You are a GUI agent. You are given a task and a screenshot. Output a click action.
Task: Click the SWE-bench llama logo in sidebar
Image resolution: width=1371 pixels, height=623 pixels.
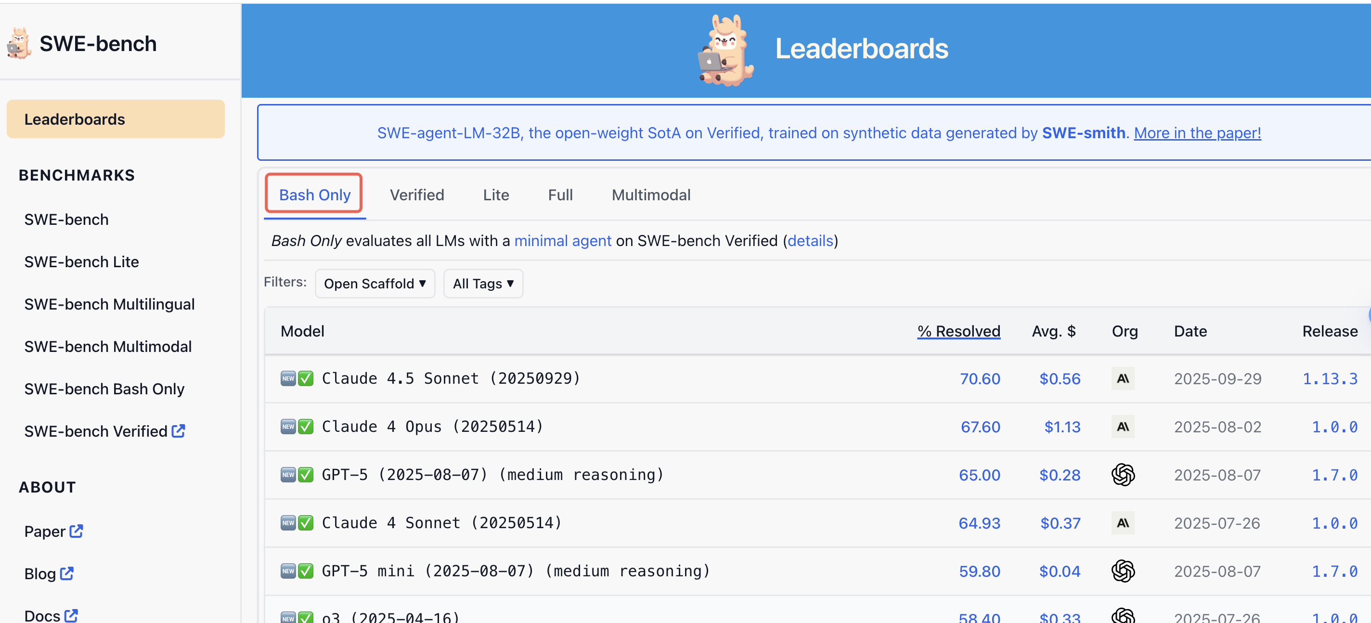pos(19,44)
